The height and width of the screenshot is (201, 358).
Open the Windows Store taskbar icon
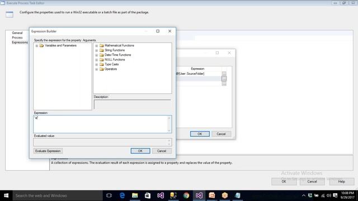(x=148, y=195)
